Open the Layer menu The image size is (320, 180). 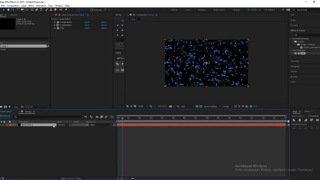point(23,5)
